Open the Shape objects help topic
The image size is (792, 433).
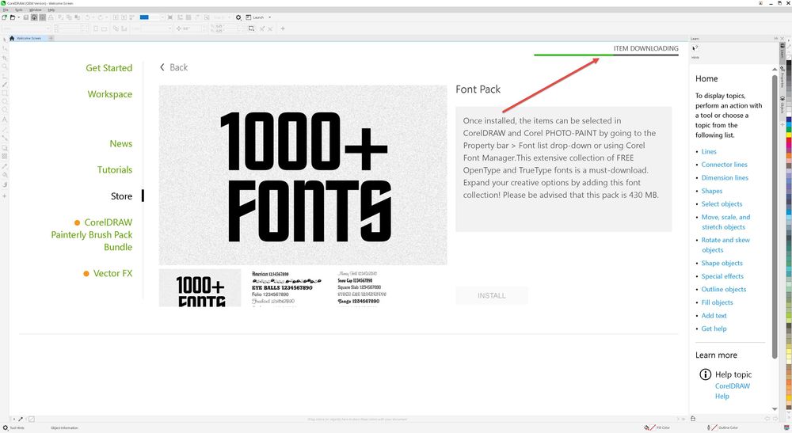coord(722,263)
